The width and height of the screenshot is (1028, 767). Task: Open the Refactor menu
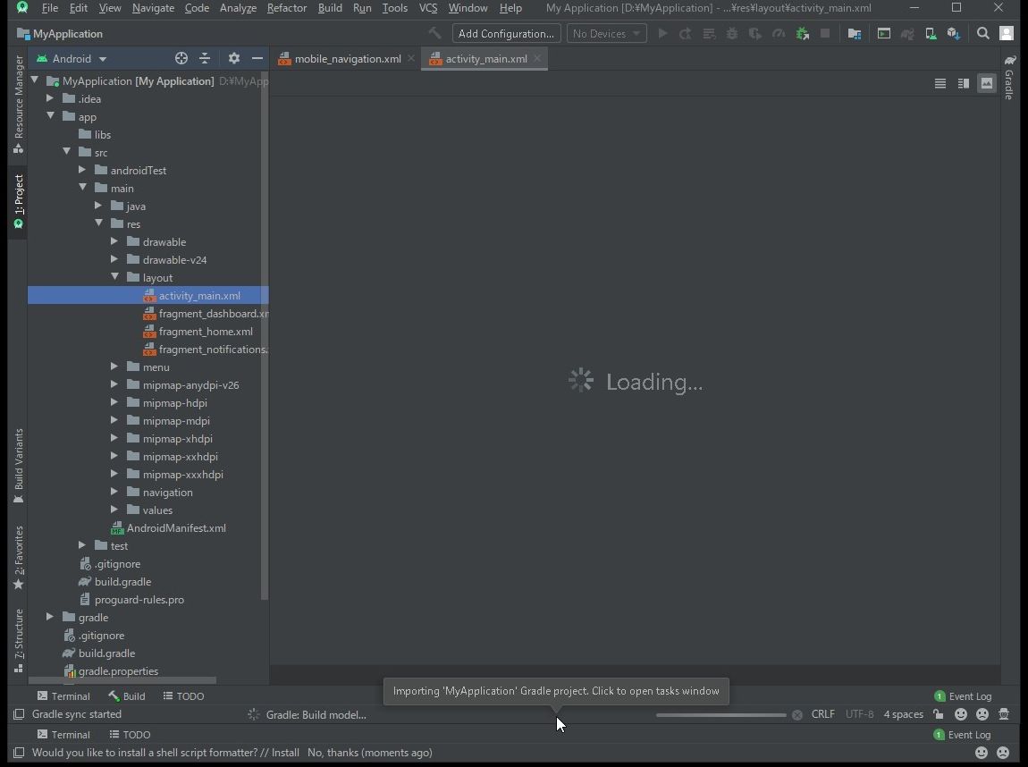point(286,8)
